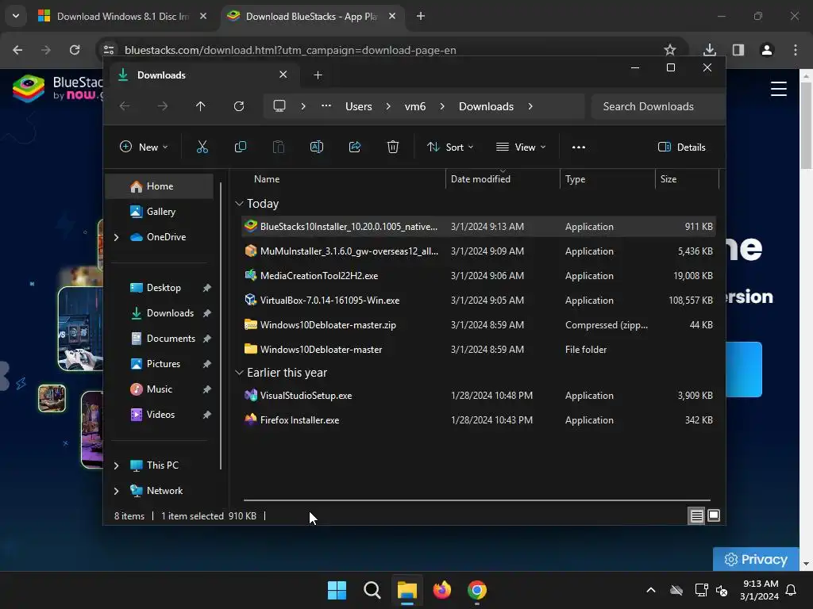Close the Downloads Explorer tab

point(283,75)
